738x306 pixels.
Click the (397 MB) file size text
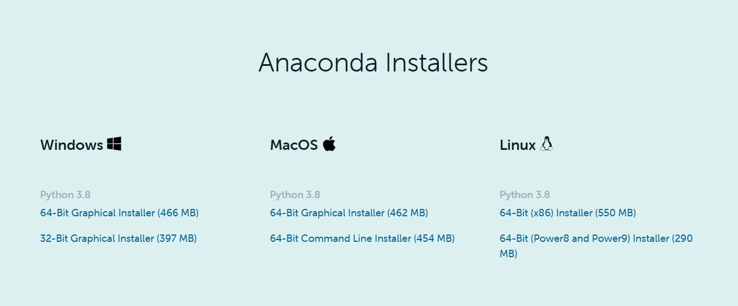point(177,238)
